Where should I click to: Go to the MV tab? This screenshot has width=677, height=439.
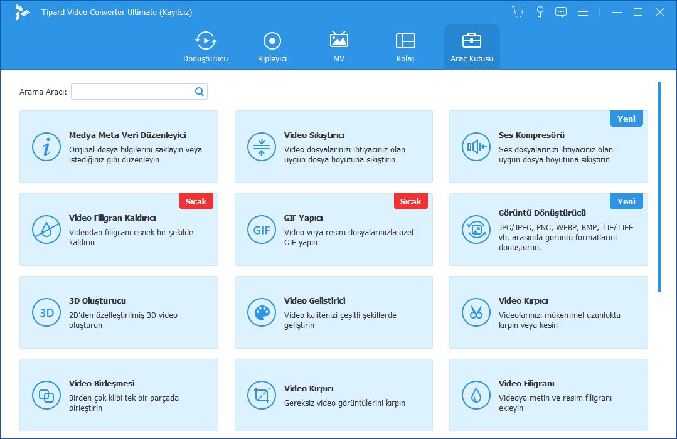339,46
